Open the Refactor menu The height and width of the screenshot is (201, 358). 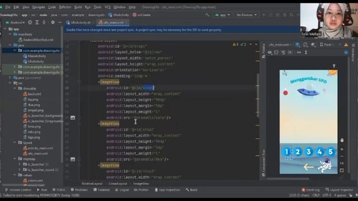[65, 7]
